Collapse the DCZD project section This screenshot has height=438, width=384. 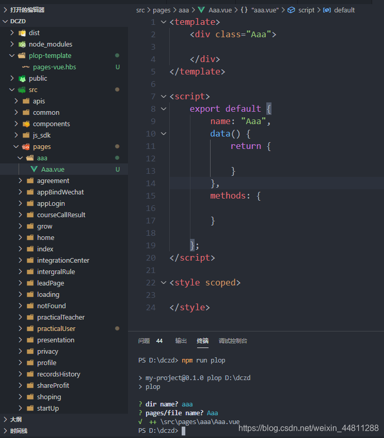click(5, 21)
